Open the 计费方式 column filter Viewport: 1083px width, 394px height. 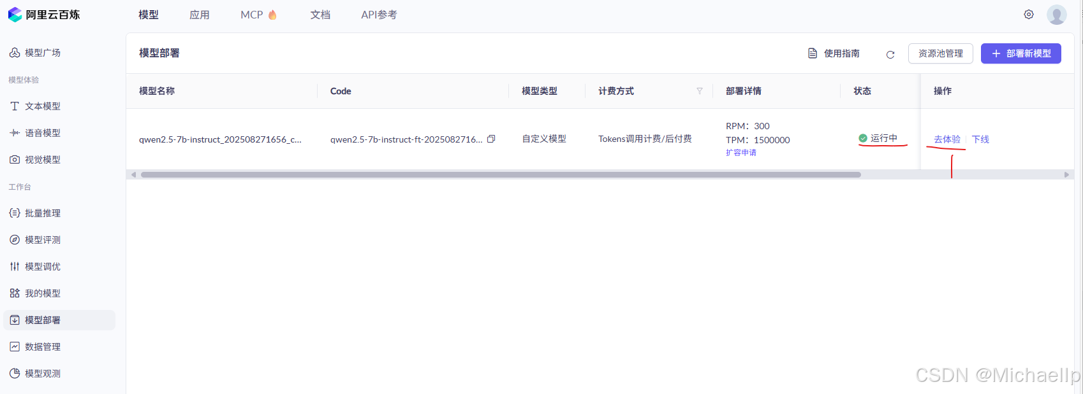pyautogui.click(x=700, y=91)
